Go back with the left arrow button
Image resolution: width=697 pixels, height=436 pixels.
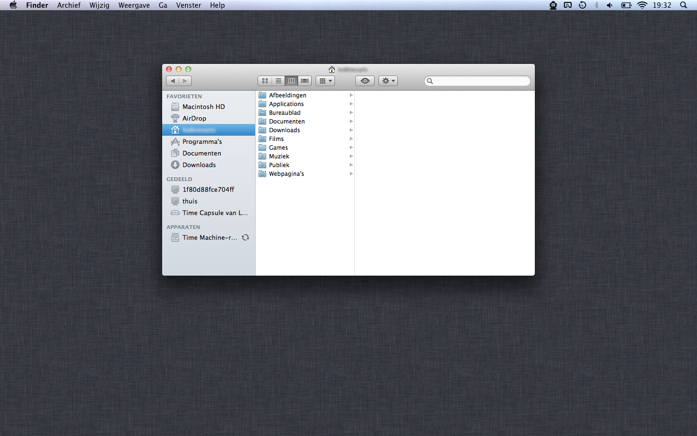click(173, 81)
